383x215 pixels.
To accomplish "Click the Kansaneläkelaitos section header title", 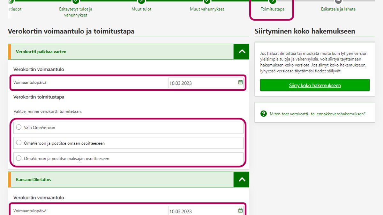I will pos(34,180).
